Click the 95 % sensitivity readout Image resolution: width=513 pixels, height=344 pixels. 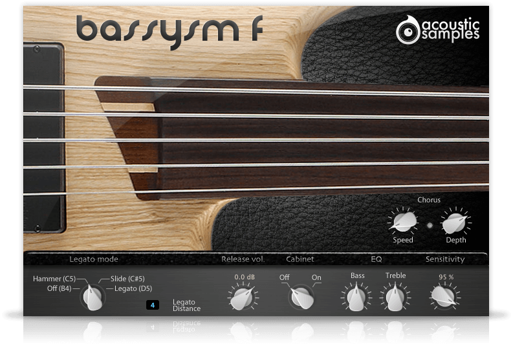(x=446, y=277)
